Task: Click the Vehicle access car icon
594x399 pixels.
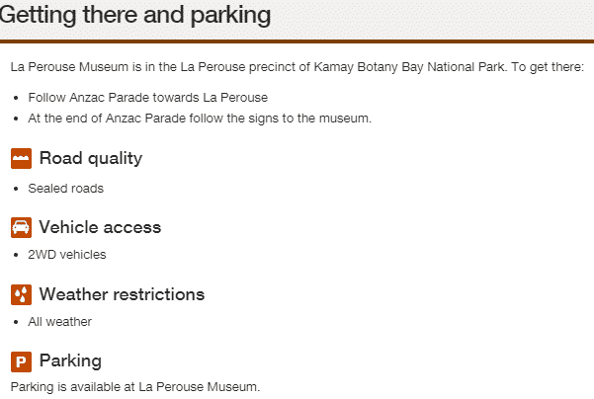Action: point(21,227)
